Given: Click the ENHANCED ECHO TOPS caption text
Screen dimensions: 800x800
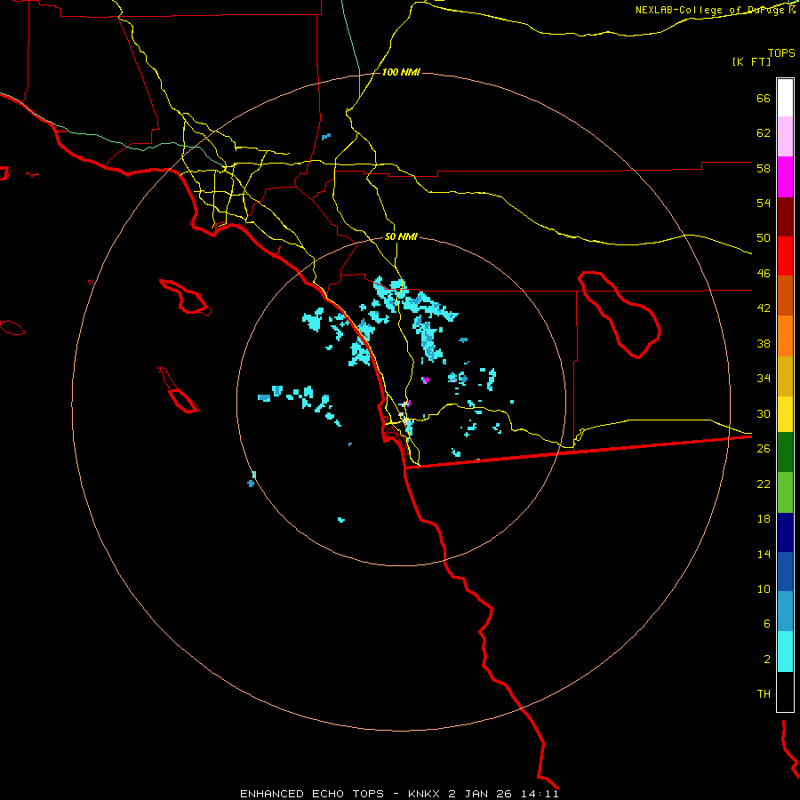Looking at the screenshot, I should tap(312, 794).
